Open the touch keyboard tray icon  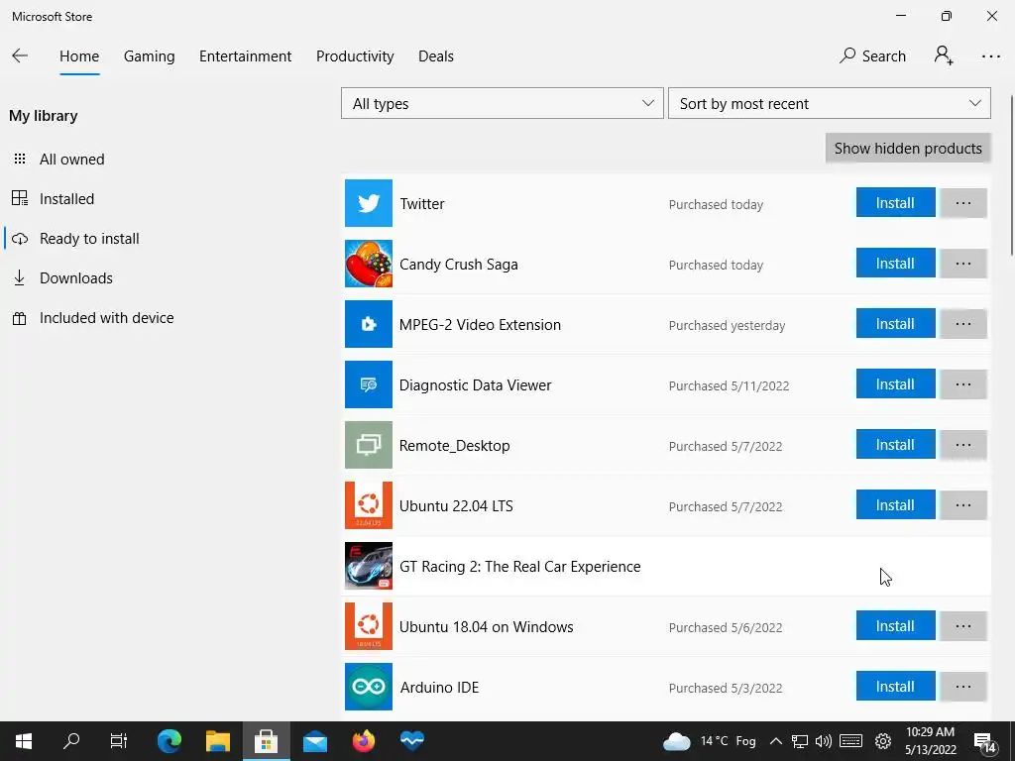[x=851, y=741]
